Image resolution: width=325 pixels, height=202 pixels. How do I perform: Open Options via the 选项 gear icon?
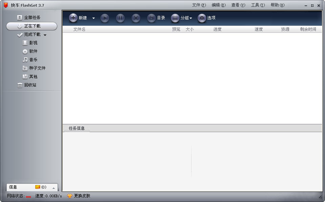202,18
